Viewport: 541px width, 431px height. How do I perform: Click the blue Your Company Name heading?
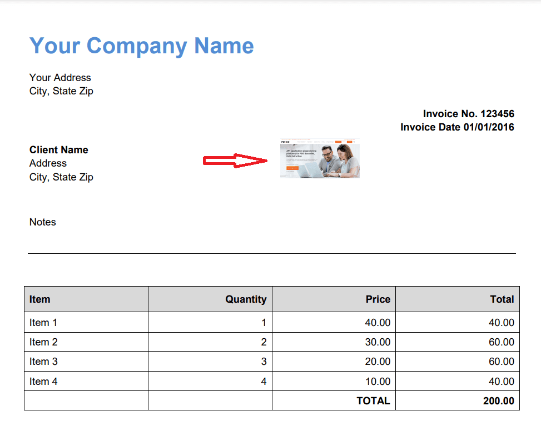click(x=141, y=46)
